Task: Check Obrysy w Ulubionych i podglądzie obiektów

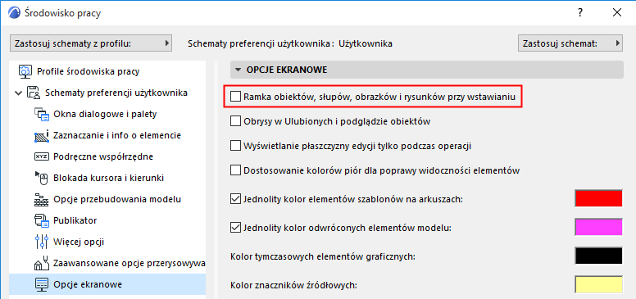Action: point(235,121)
